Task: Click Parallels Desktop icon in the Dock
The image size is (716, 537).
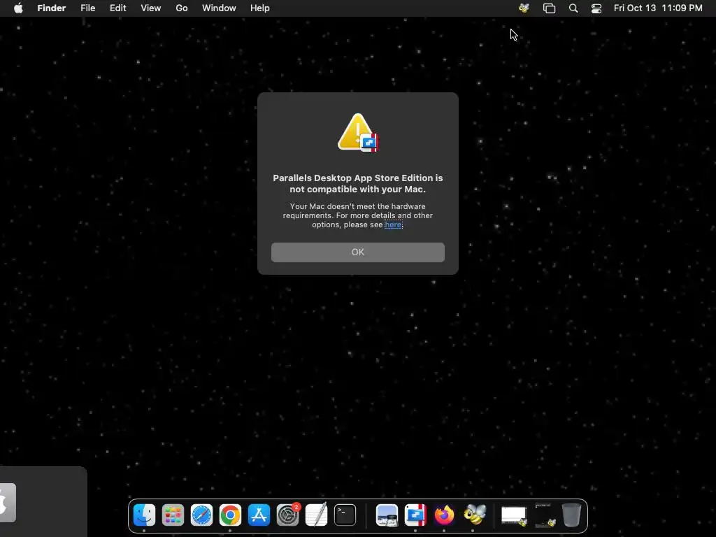Action: (x=415, y=515)
